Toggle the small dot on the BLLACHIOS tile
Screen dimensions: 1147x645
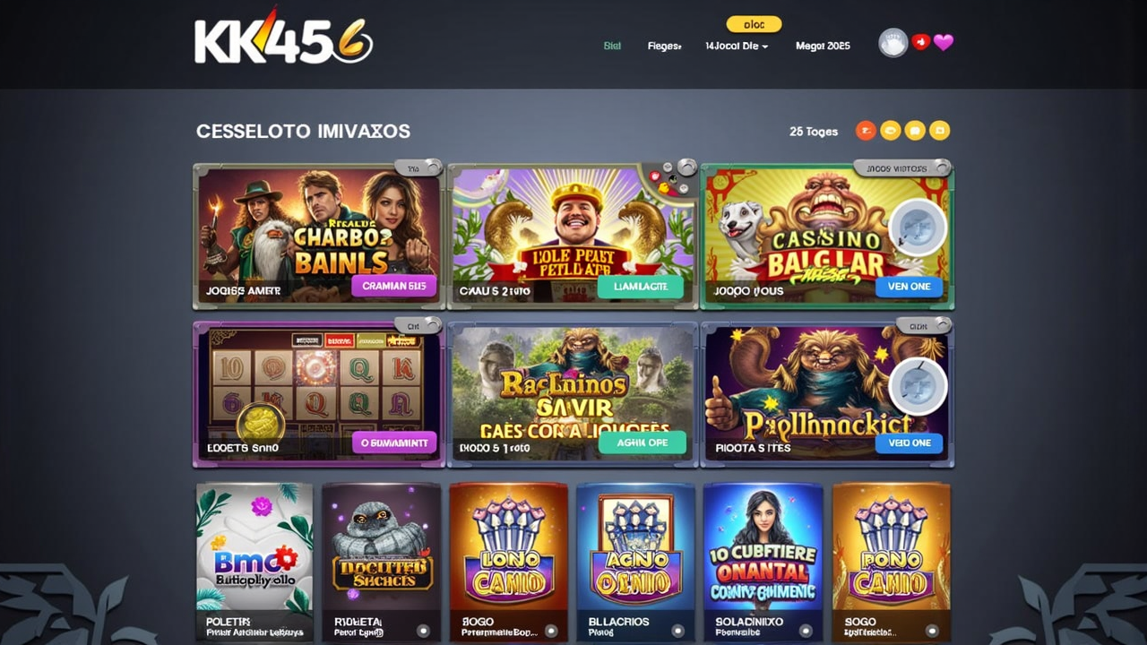point(678,630)
